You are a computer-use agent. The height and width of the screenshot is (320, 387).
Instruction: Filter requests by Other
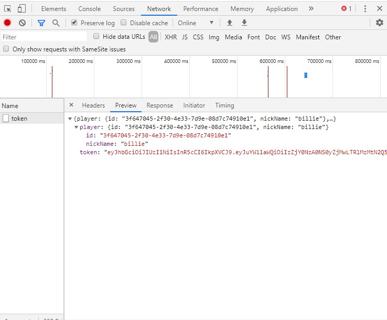click(333, 37)
